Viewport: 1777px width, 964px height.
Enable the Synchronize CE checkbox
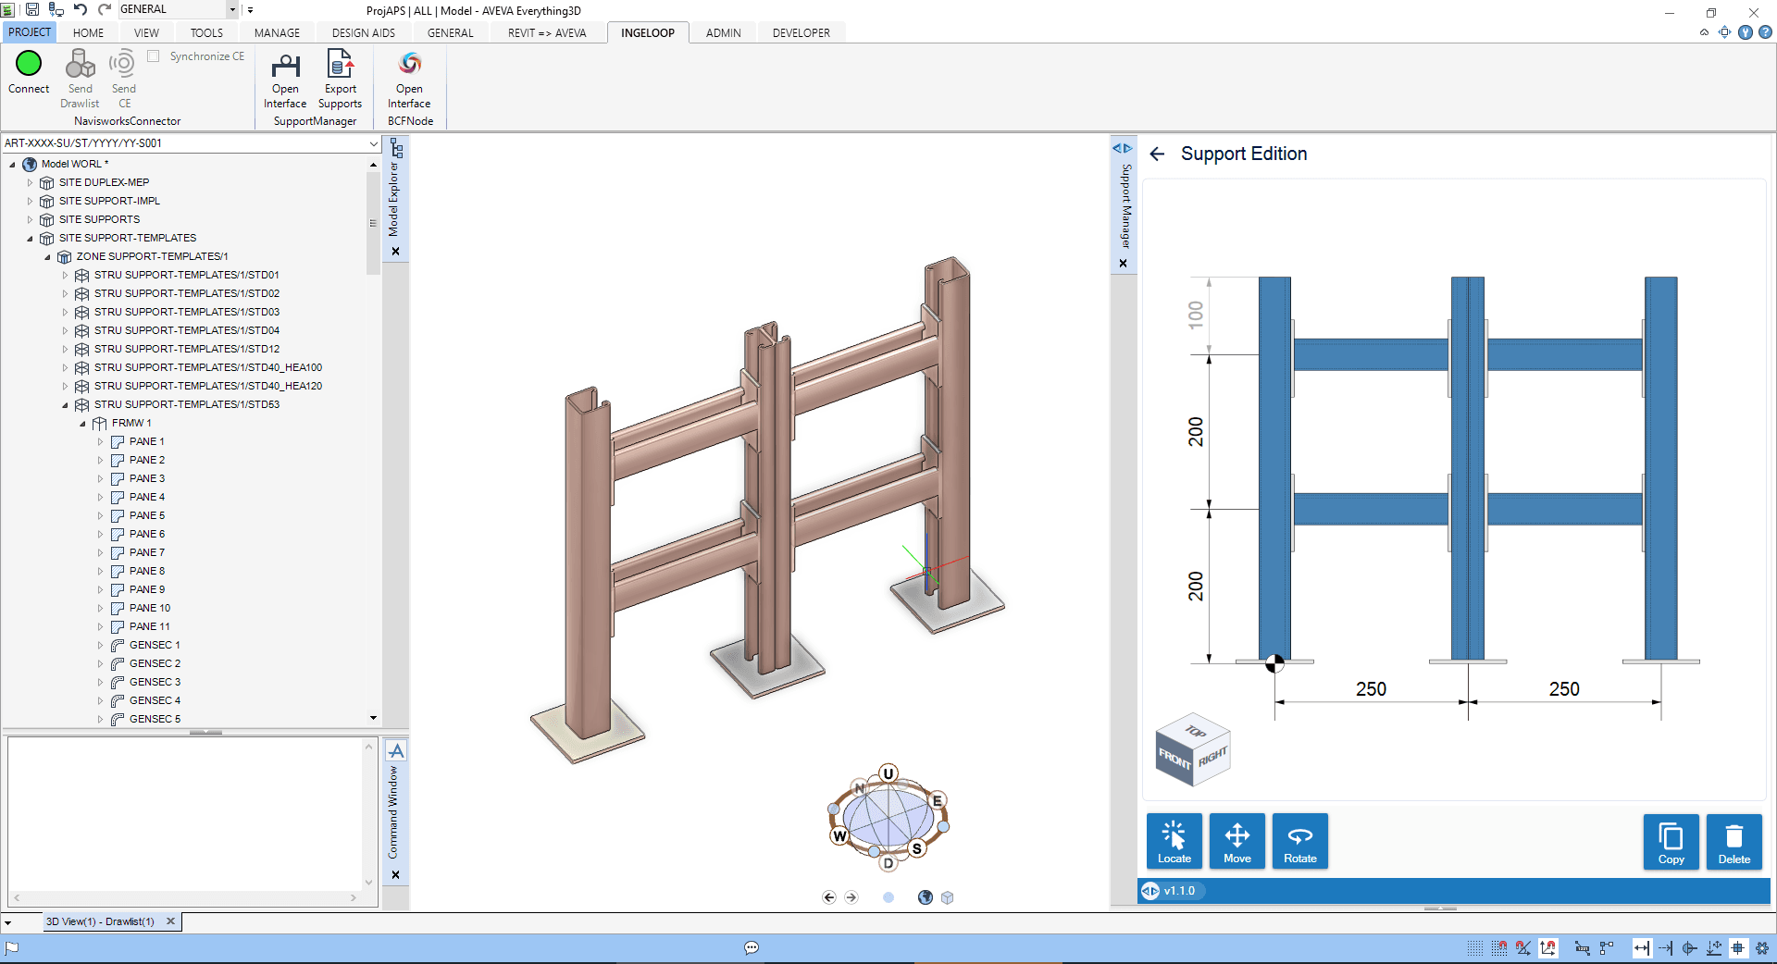pyautogui.click(x=154, y=56)
